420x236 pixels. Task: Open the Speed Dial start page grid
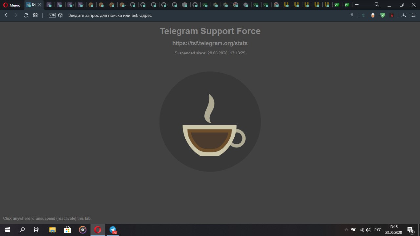pyautogui.click(x=35, y=15)
